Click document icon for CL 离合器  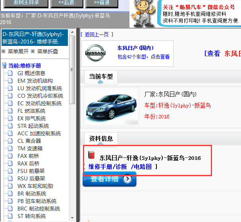[10, 140]
